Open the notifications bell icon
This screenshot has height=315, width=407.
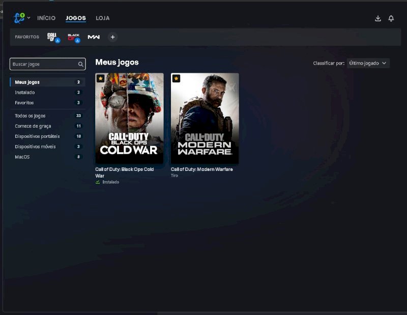[391, 18]
